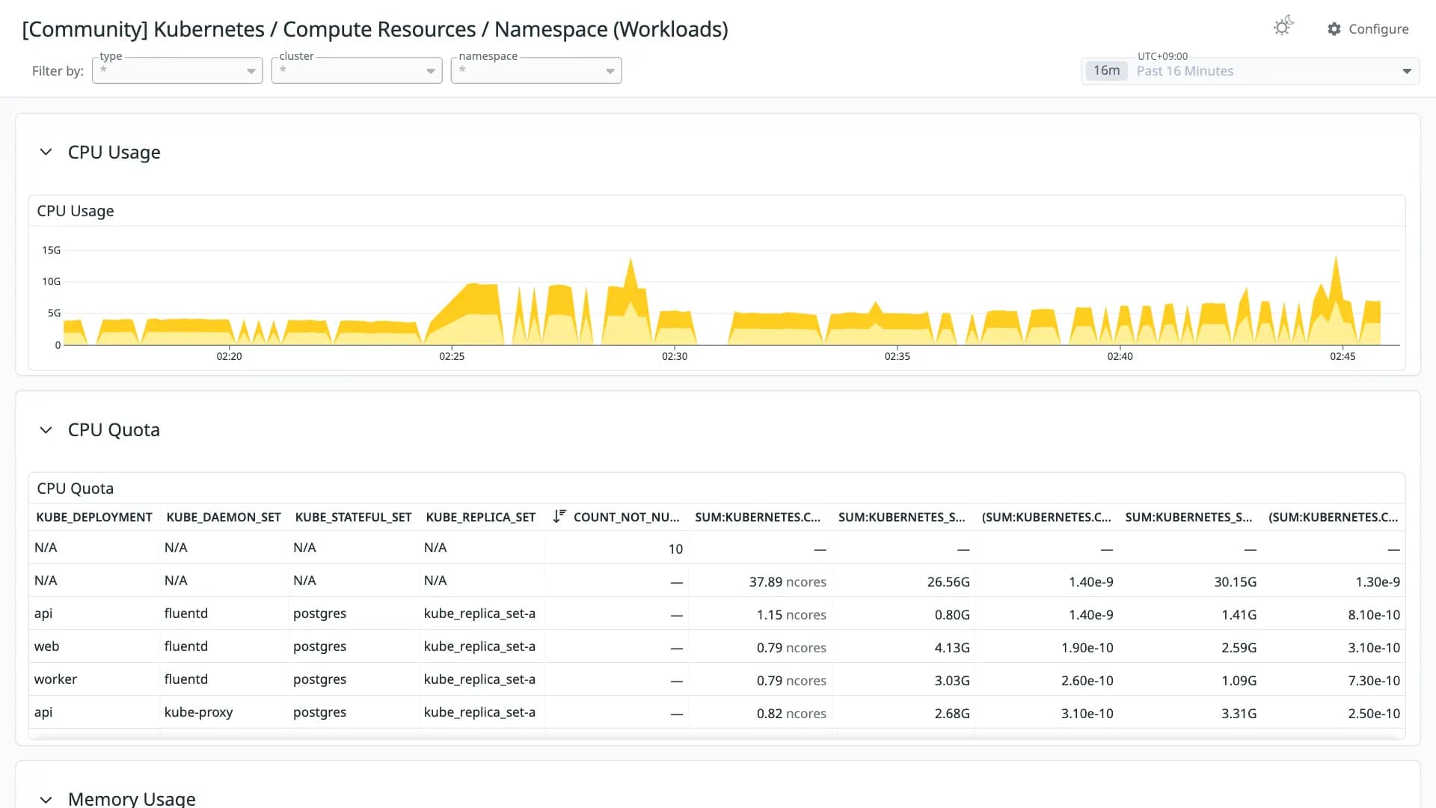Sort by KUBE_STATEFUL_SET column header

tap(353, 517)
